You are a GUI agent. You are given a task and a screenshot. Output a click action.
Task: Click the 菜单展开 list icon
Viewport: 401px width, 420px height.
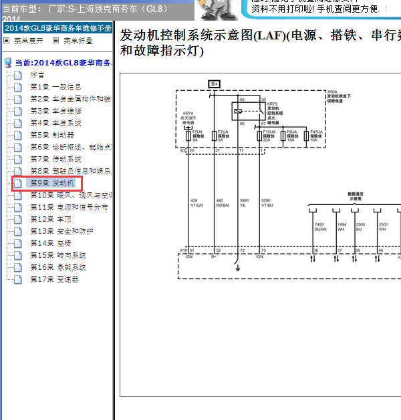pos(7,41)
